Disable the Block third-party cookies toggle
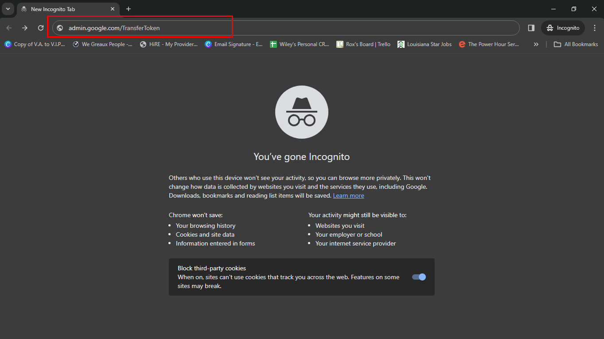This screenshot has height=339, width=604. pyautogui.click(x=419, y=277)
